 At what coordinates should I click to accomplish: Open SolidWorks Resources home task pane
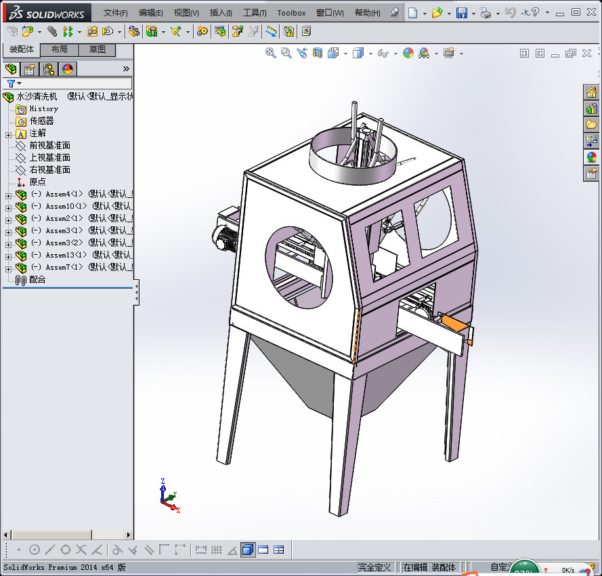[x=591, y=92]
